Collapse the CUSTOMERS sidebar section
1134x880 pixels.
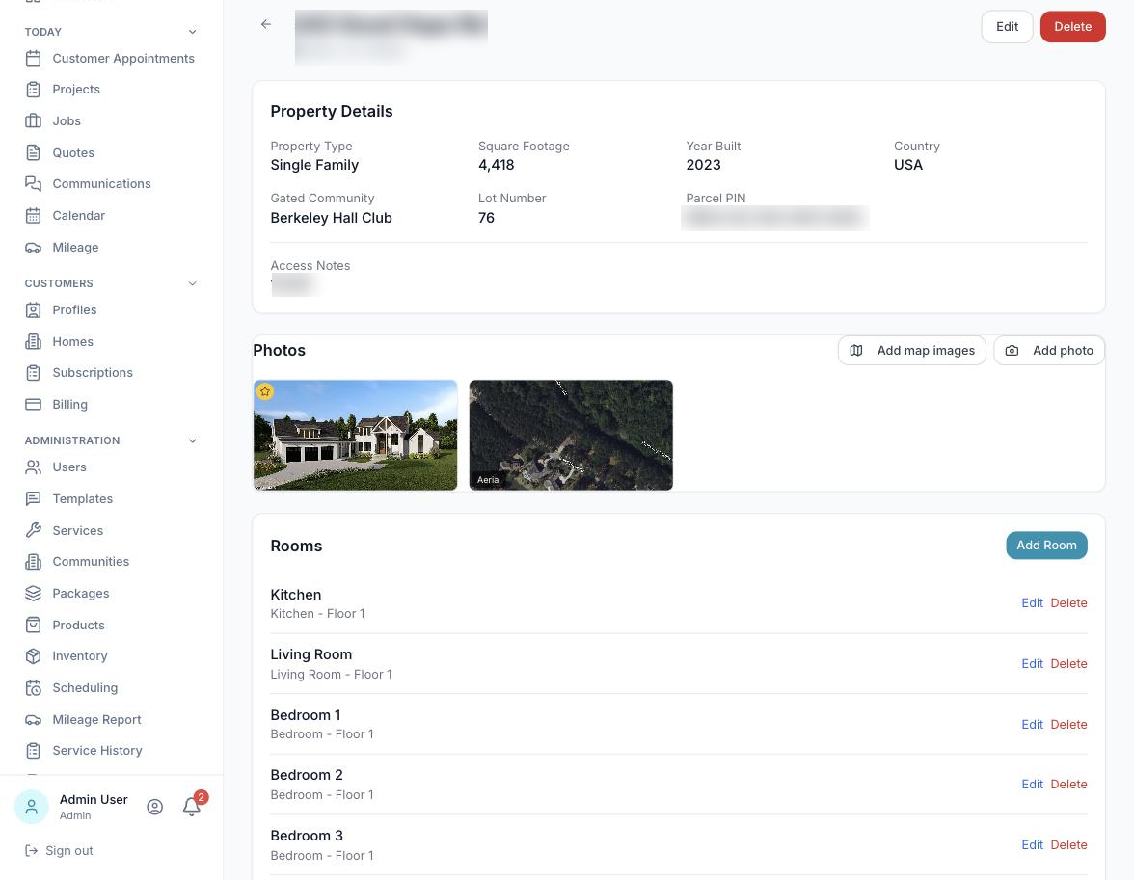(193, 283)
